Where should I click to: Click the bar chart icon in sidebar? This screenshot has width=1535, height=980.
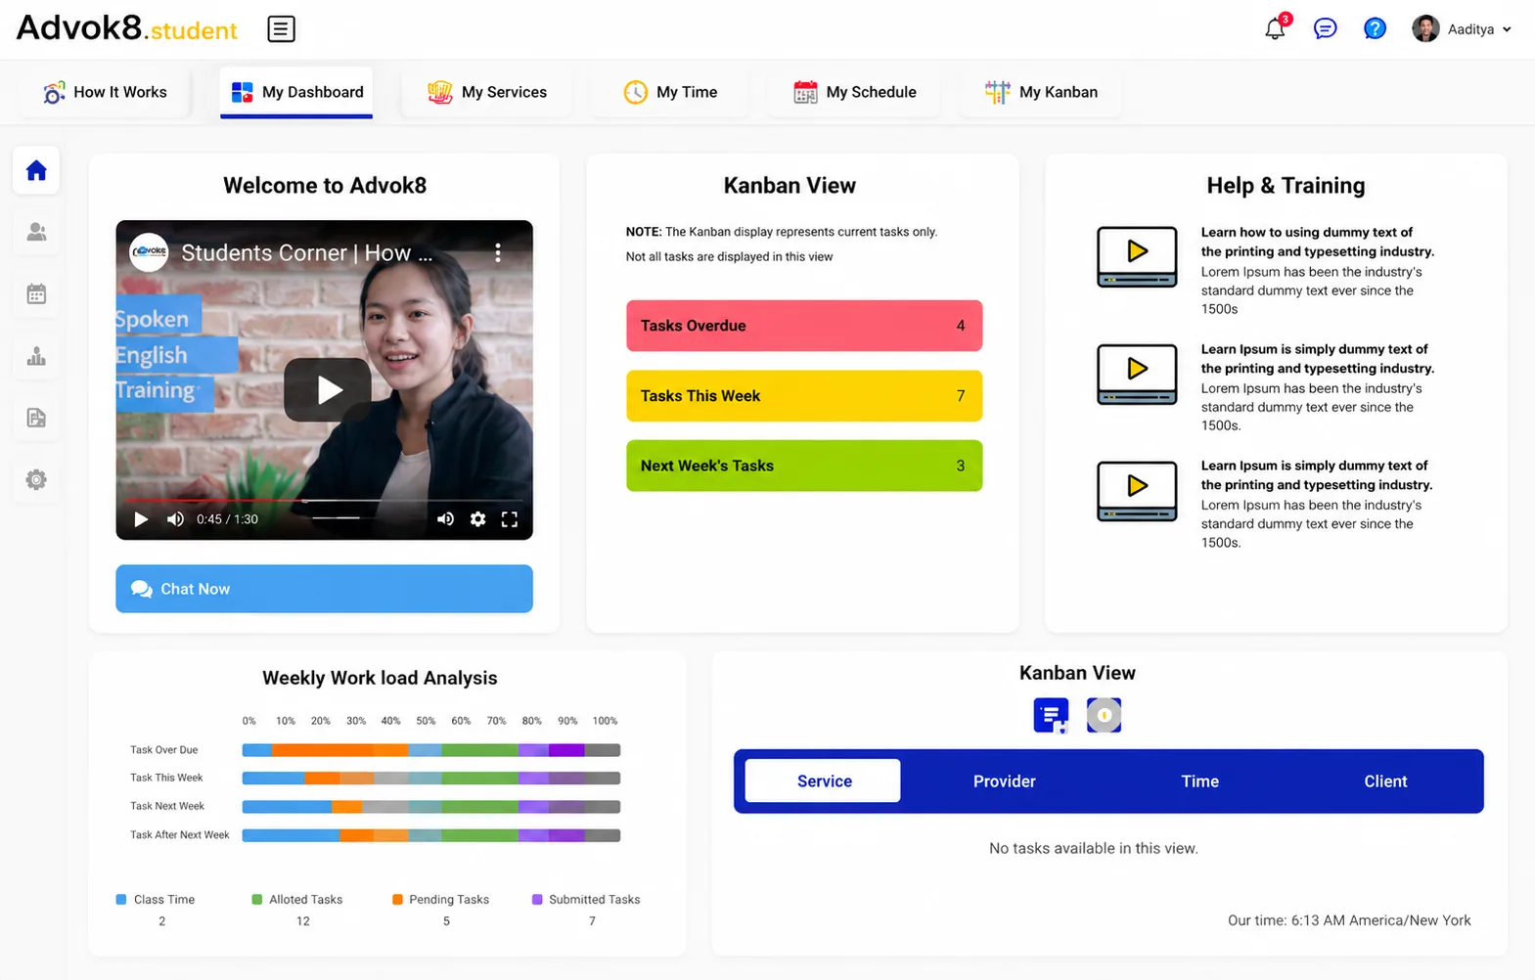pos(36,356)
